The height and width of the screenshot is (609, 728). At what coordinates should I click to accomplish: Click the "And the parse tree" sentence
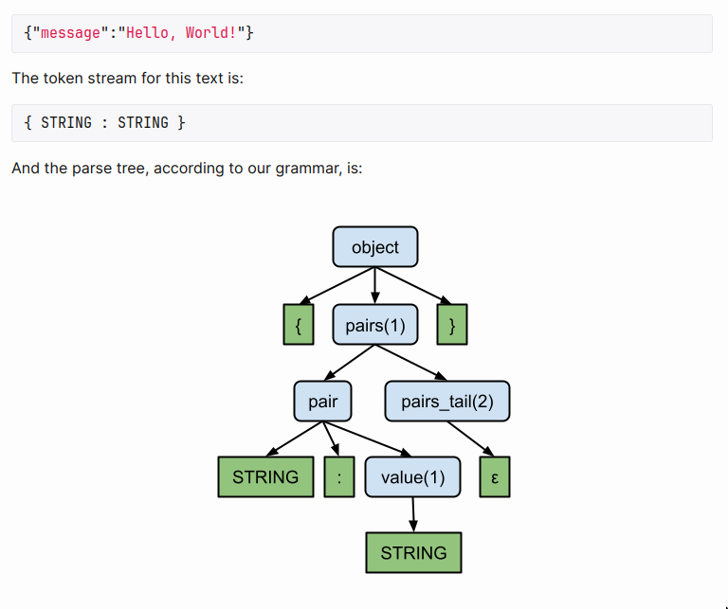click(187, 168)
